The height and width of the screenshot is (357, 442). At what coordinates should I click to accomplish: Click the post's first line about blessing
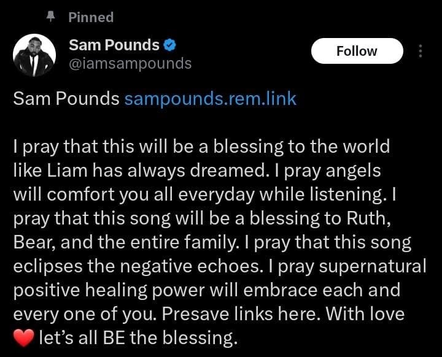[201, 147]
